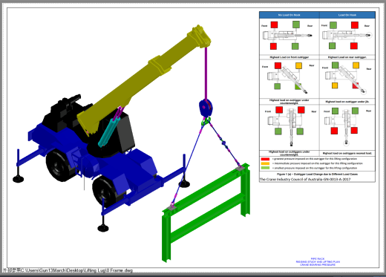Click the 'Load On Hook' table header

point(347,15)
